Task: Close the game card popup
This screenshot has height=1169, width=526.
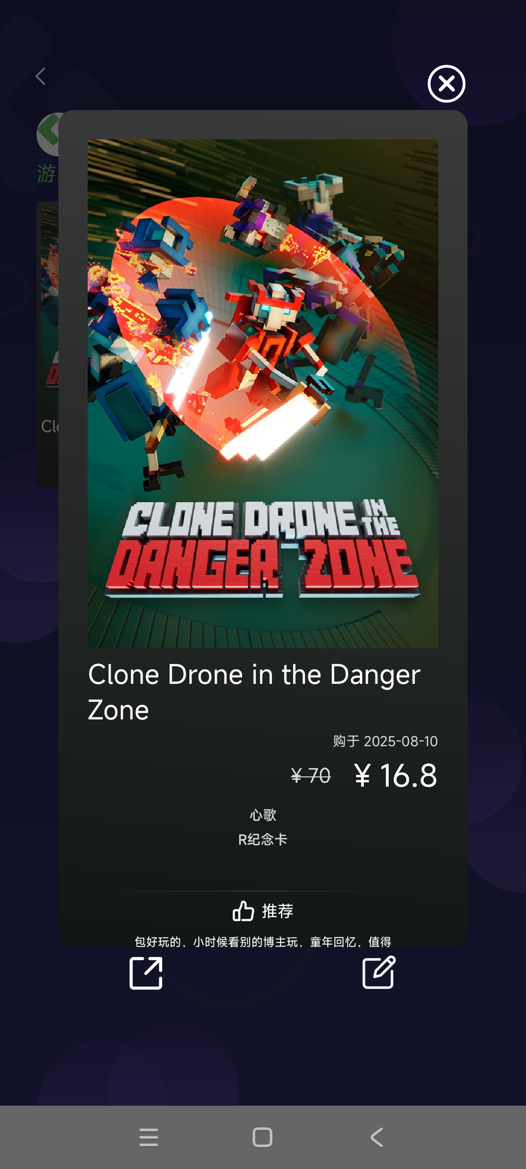Action: [446, 84]
